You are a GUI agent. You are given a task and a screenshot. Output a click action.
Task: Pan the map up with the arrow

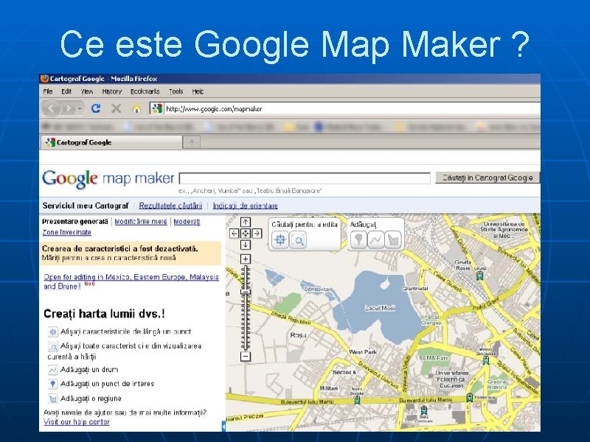(246, 222)
